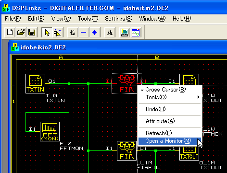
Task: Click the F_0 FFTMON label text
Action: point(71,146)
